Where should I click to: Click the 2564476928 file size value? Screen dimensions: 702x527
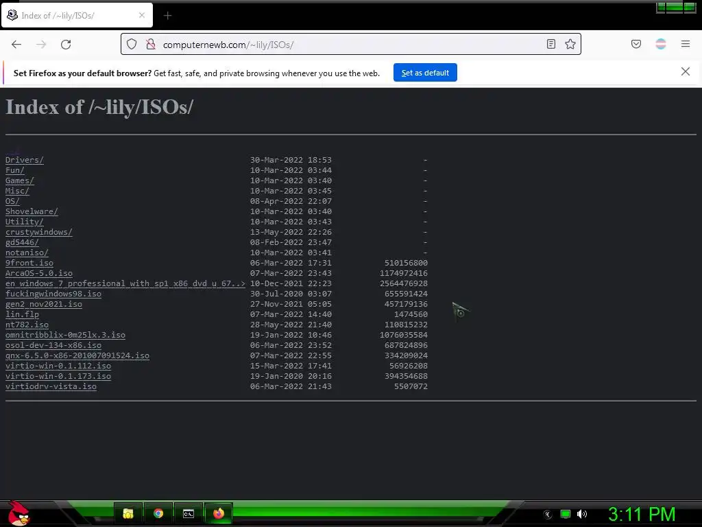[404, 283]
